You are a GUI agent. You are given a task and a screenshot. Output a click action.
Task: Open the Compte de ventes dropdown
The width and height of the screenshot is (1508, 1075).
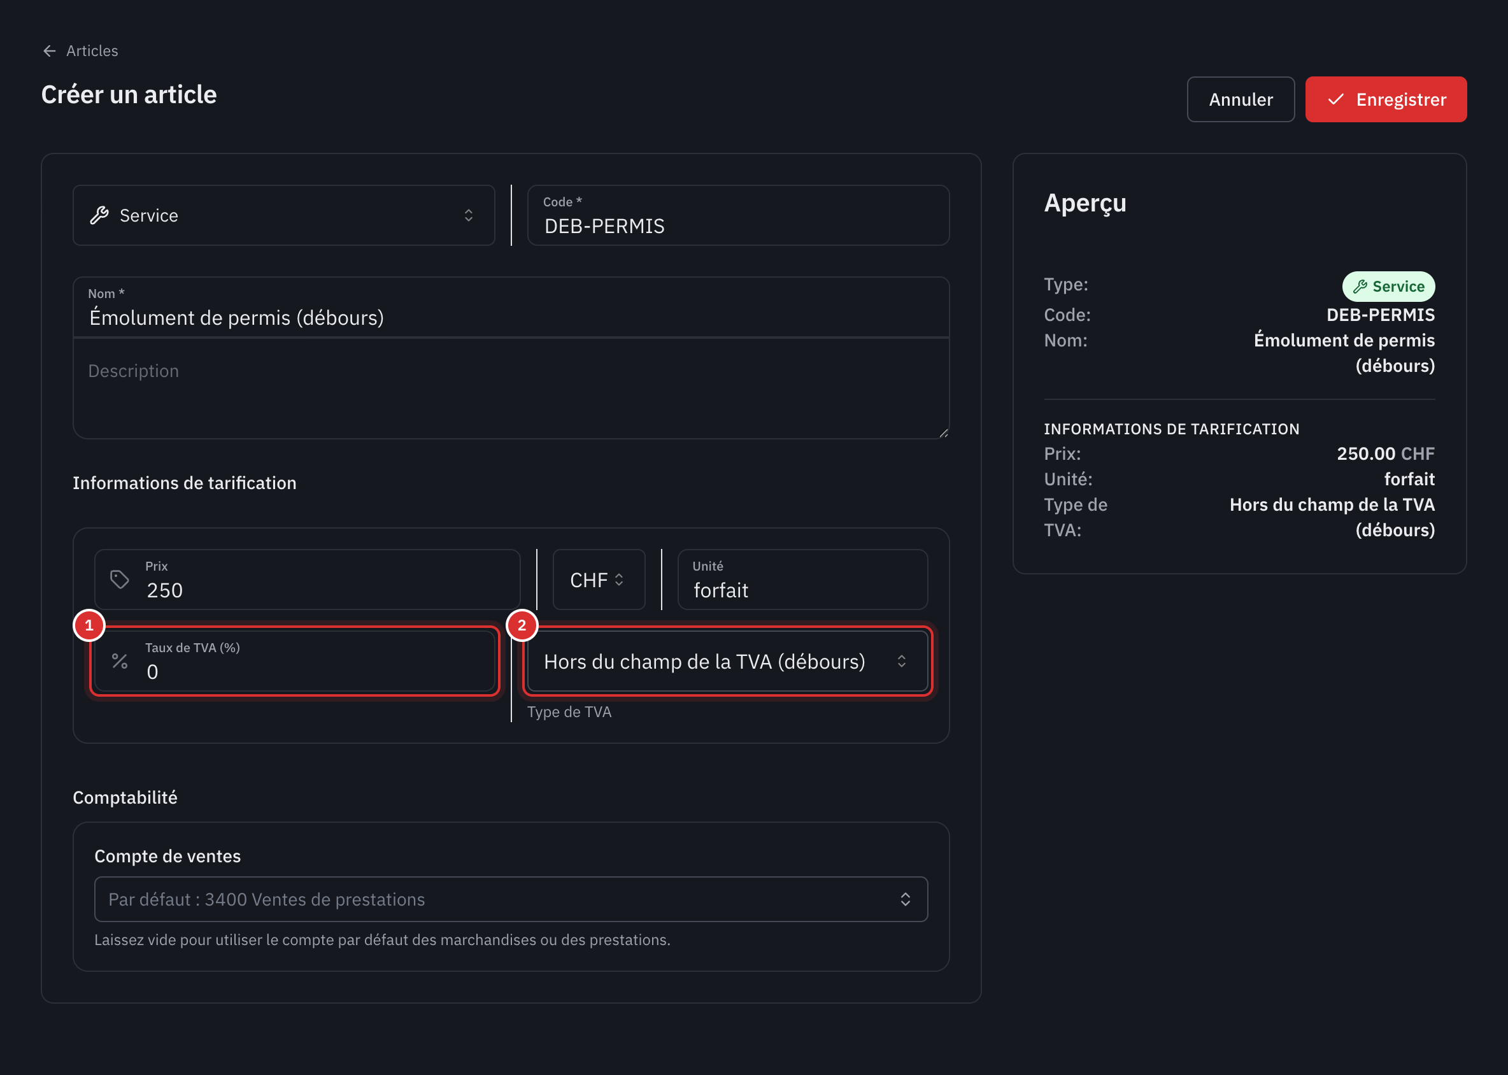coord(511,899)
